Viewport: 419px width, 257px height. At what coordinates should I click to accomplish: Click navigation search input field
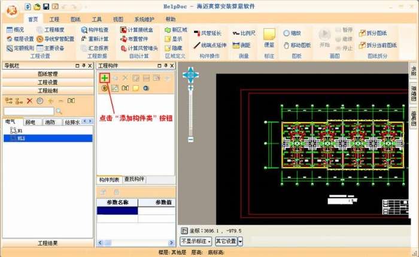tap(29, 111)
